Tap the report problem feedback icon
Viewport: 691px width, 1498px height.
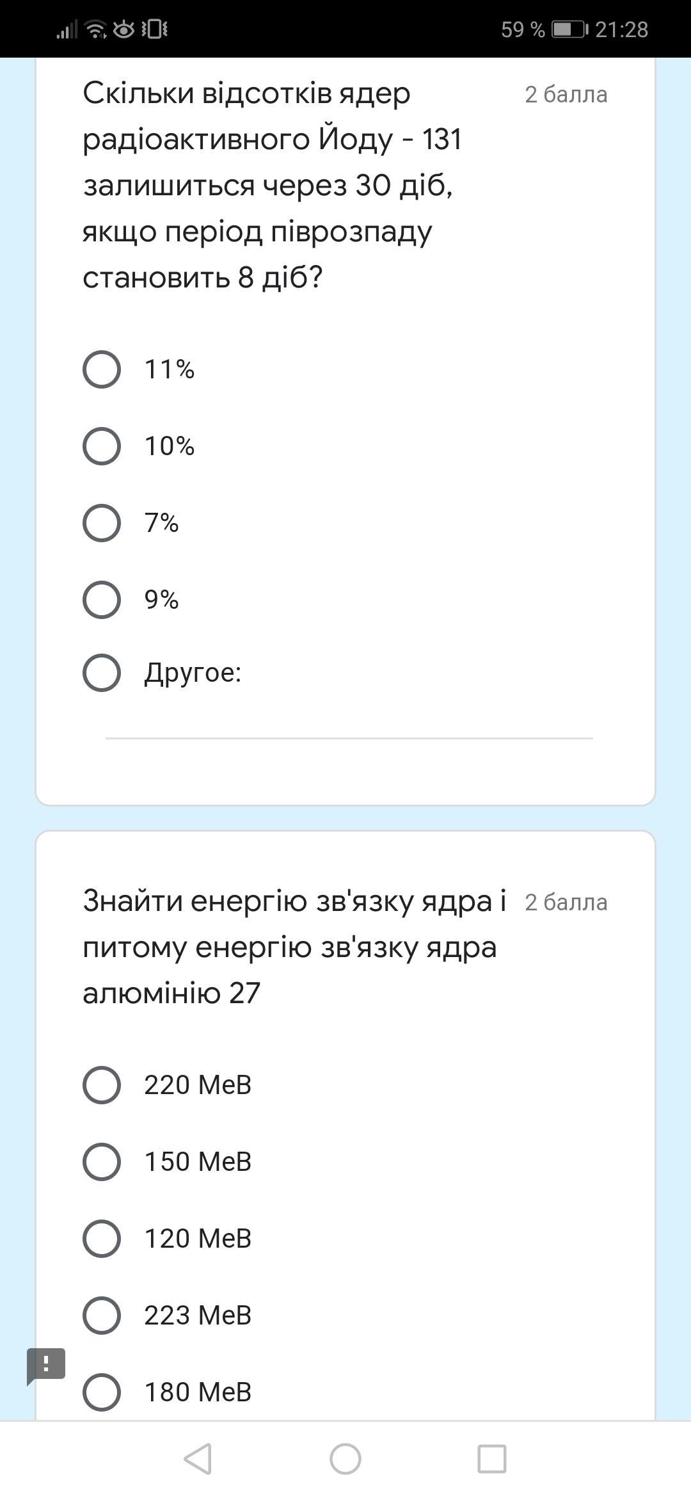click(45, 1364)
